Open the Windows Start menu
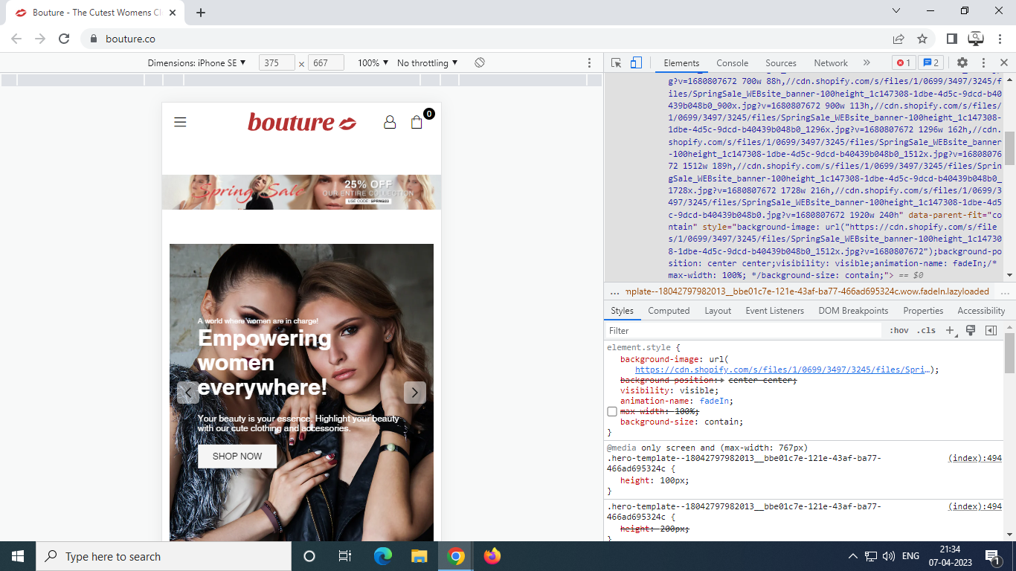The width and height of the screenshot is (1016, 571). tap(18, 556)
